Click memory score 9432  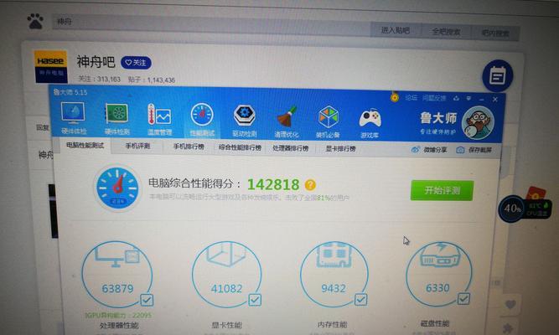tap(334, 288)
